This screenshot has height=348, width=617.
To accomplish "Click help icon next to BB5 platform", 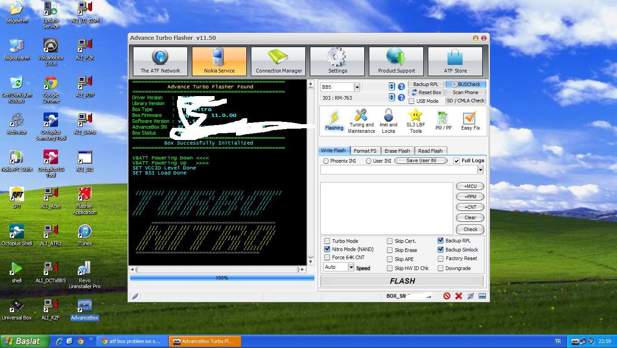I will [x=401, y=87].
